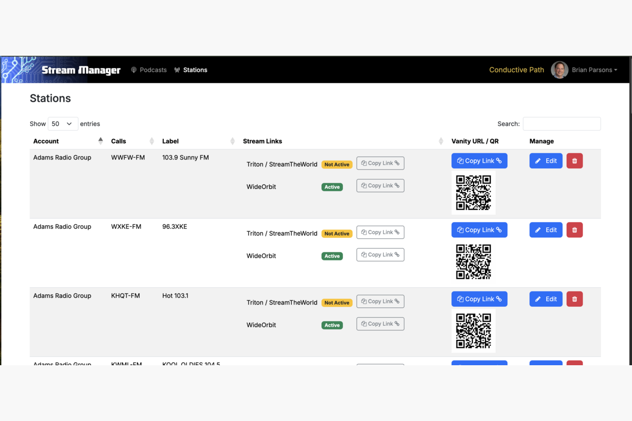This screenshot has width=632, height=421.
Task: Expand the Brian Parsons user menu
Action: click(594, 70)
